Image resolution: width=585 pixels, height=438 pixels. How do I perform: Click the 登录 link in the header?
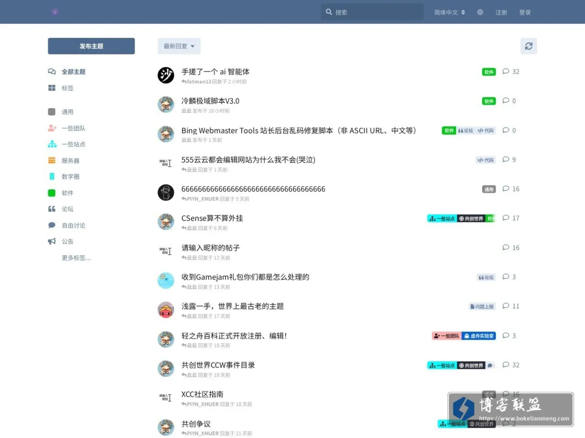tap(525, 12)
